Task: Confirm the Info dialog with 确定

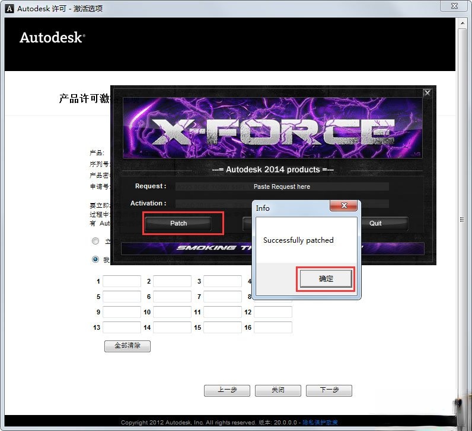Action: click(326, 279)
